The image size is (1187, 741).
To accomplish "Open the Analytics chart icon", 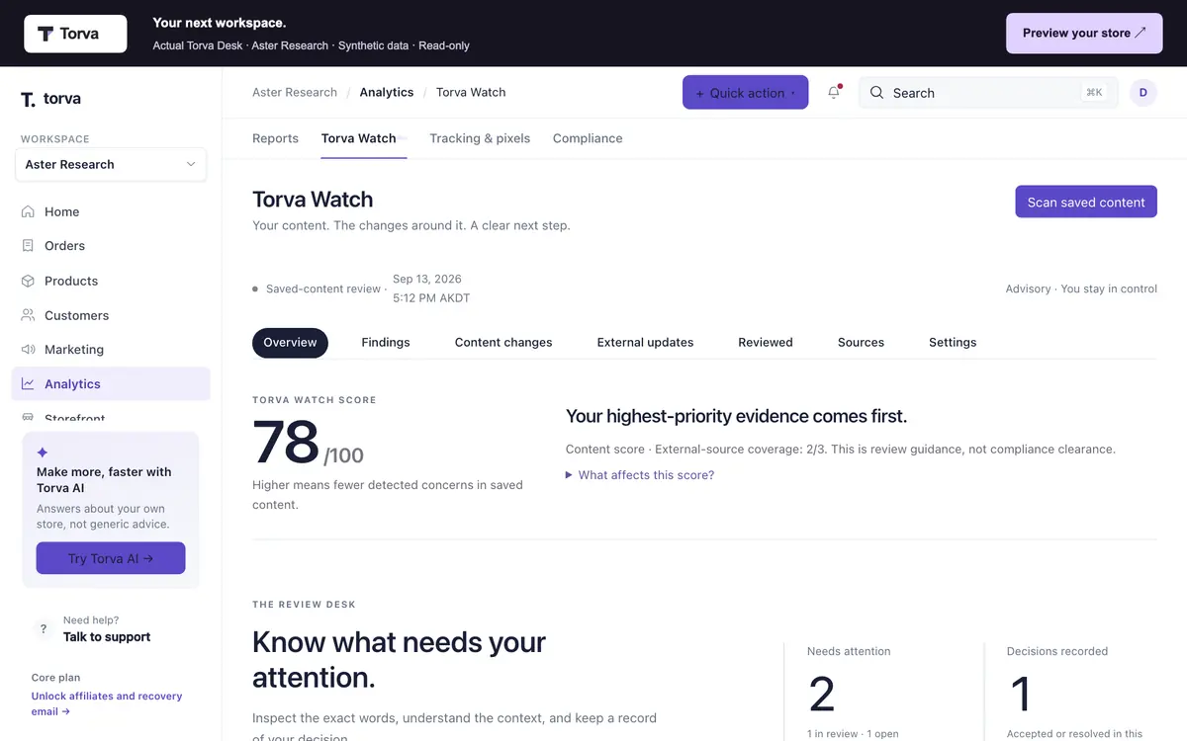I will click(28, 384).
